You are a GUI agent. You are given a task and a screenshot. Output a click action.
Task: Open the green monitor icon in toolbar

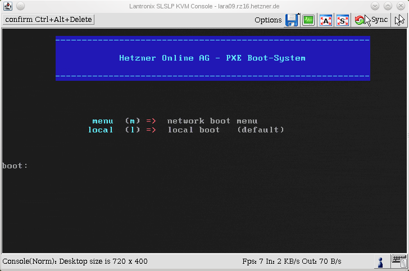click(308, 20)
